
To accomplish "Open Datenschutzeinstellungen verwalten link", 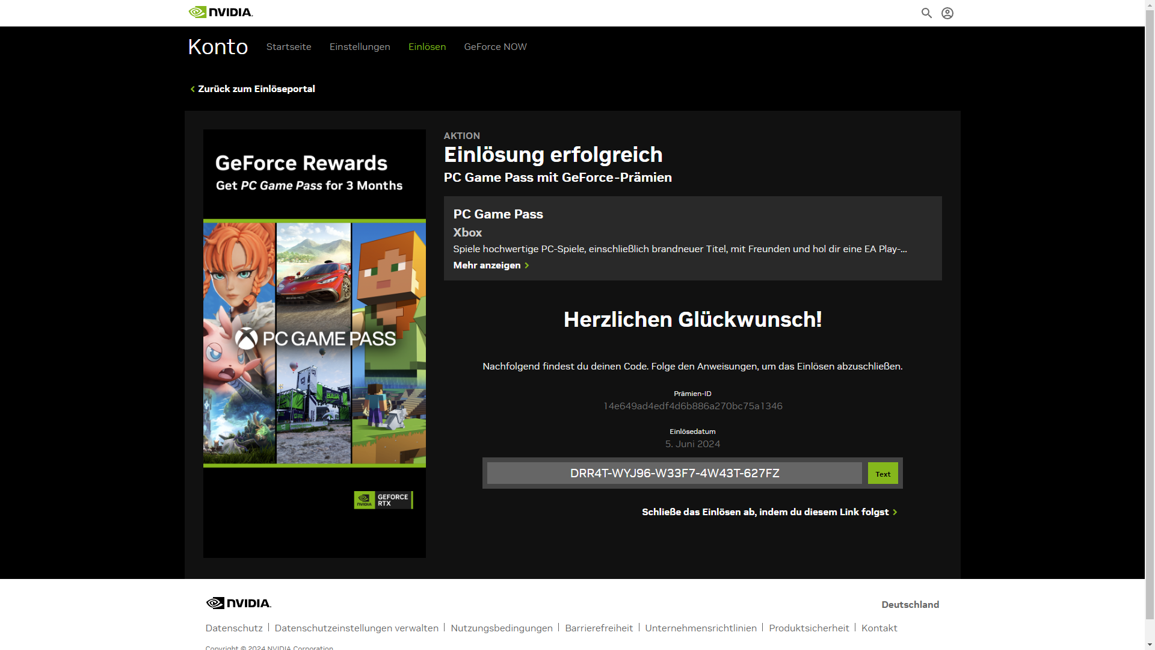I will click(x=357, y=628).
